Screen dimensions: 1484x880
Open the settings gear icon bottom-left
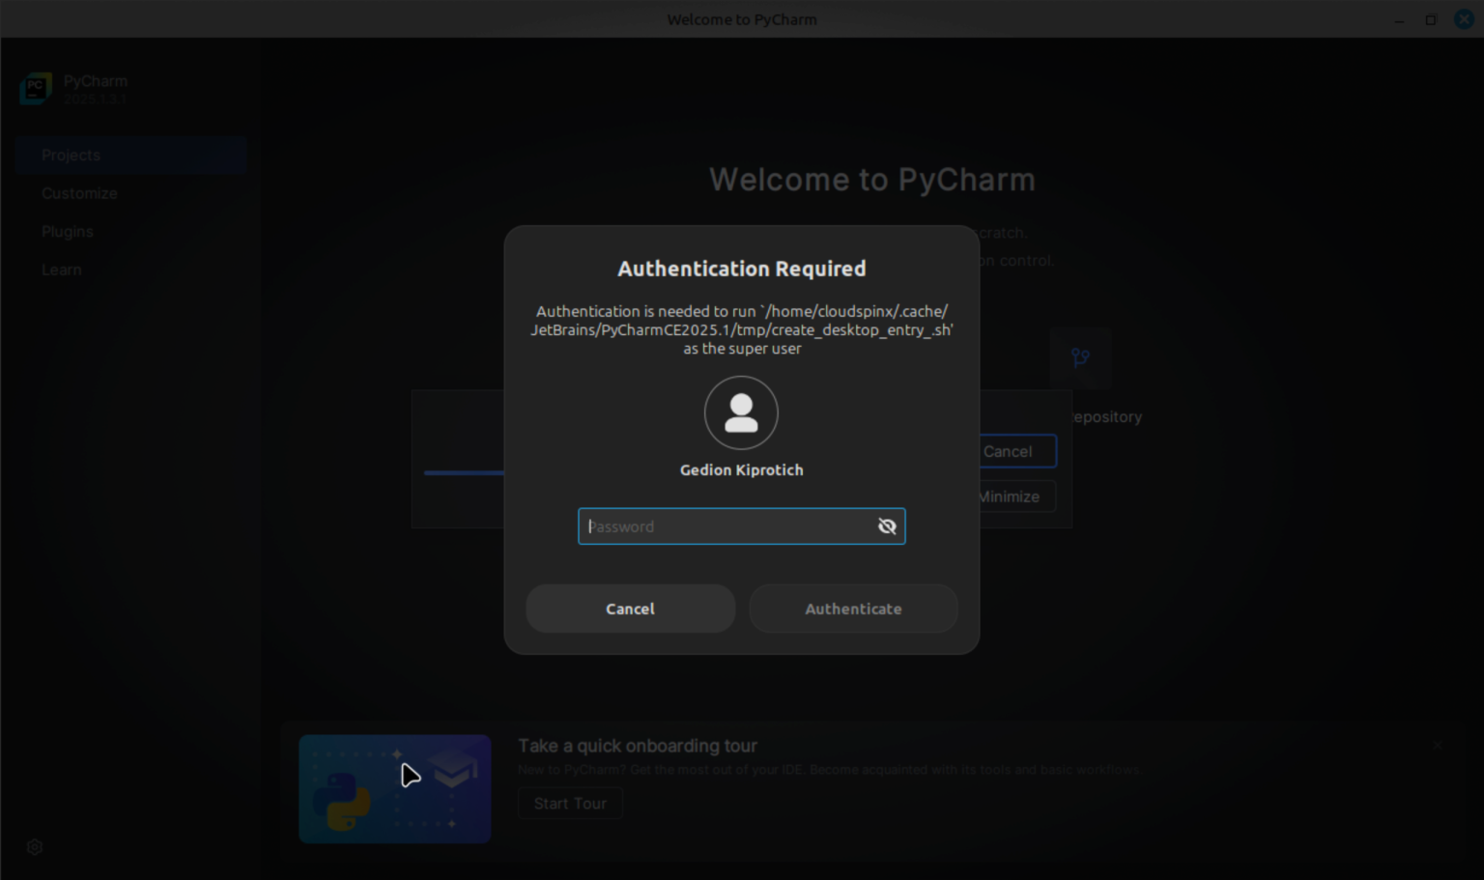coord(35,846)
